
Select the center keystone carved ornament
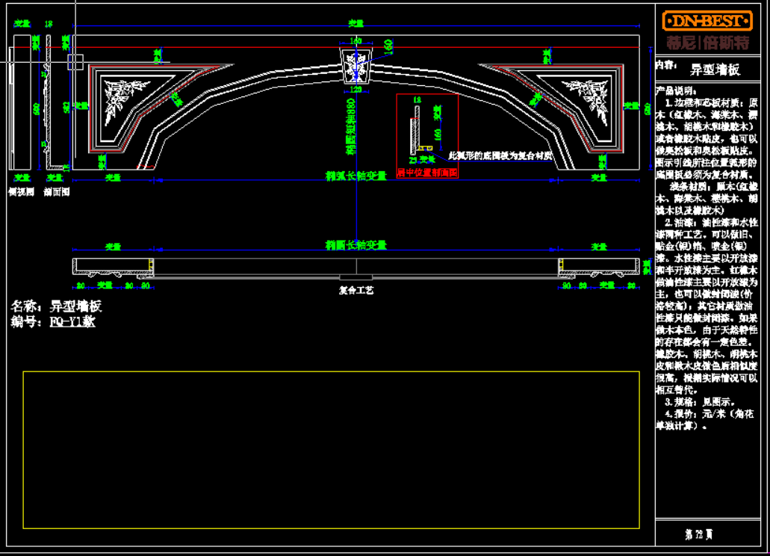(355, 67)
